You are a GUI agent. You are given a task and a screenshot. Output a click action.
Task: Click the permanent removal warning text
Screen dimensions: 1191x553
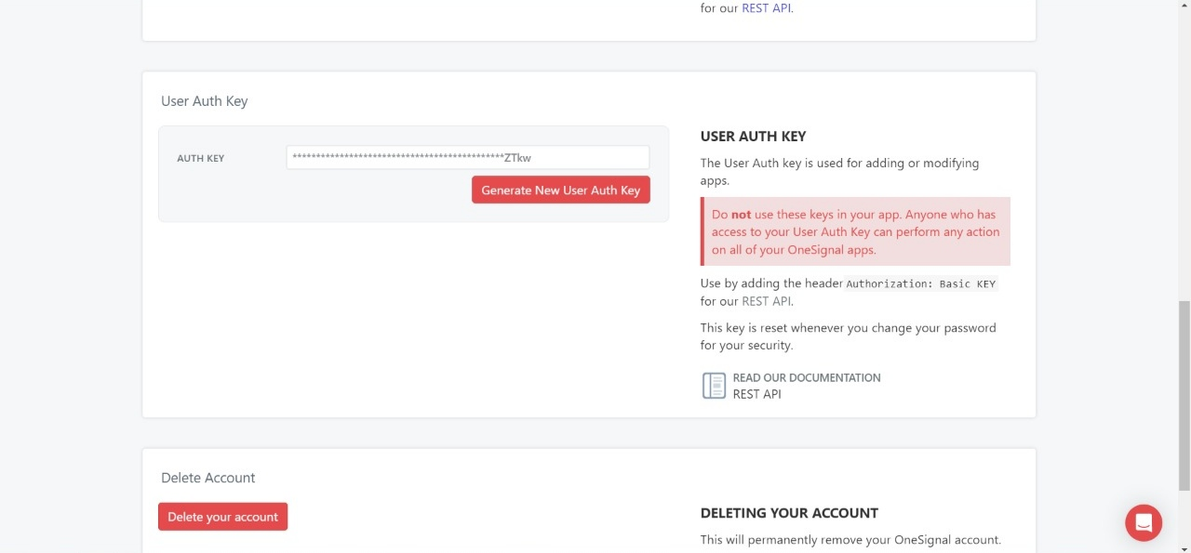[850, 539]
